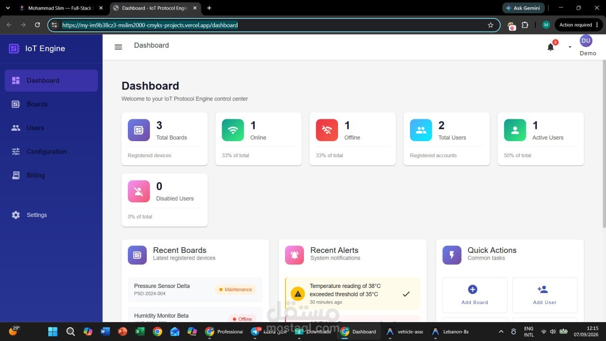Open Pressure Sensor Delta board row
This screenshot has height=341, width=606.
pyautogui.click(x=196, y=289)
